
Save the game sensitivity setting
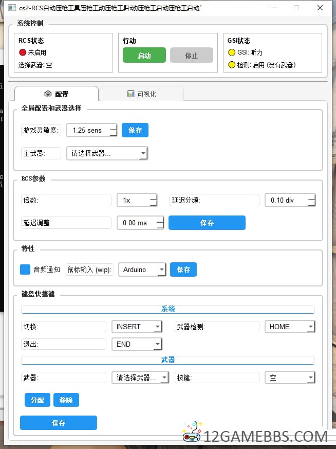pos(135,130)
